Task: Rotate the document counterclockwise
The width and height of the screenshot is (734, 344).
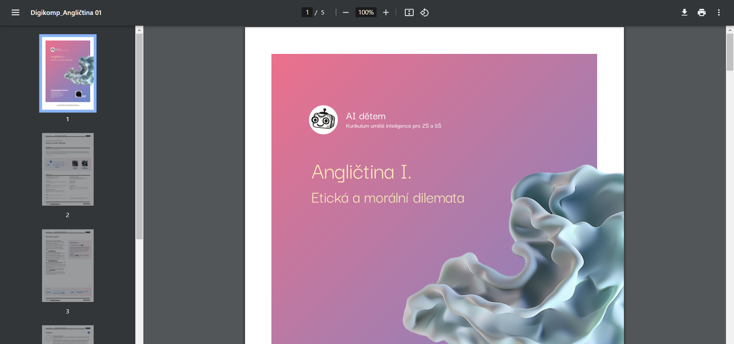Action: (424, 12)
